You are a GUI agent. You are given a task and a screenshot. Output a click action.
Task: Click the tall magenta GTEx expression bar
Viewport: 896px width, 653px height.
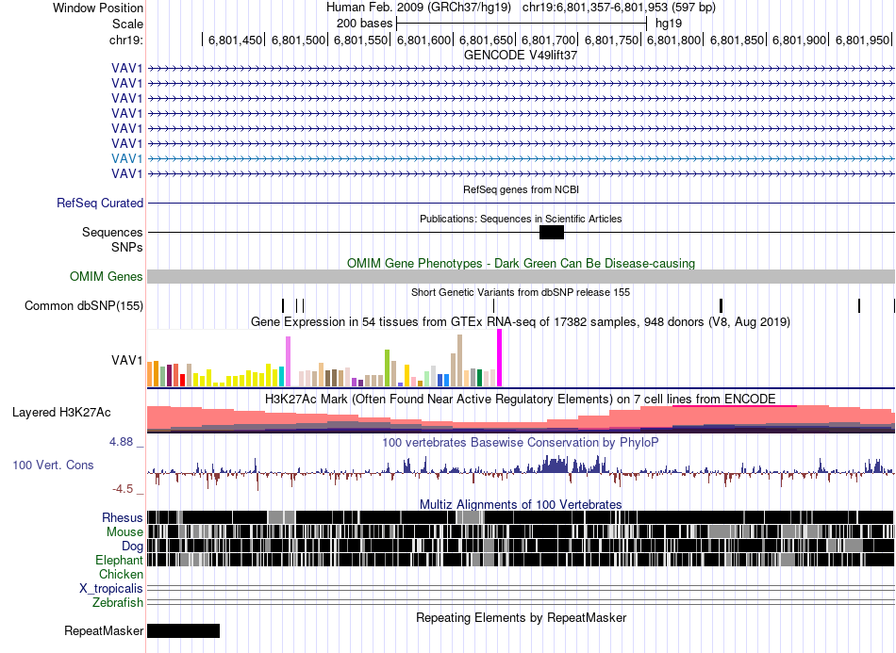(500, 358)
